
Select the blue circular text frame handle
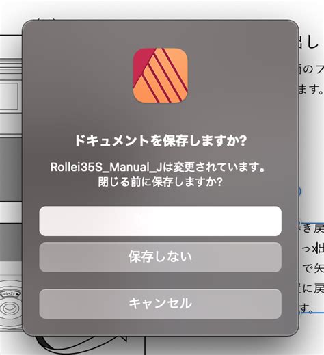pos(300,191)
